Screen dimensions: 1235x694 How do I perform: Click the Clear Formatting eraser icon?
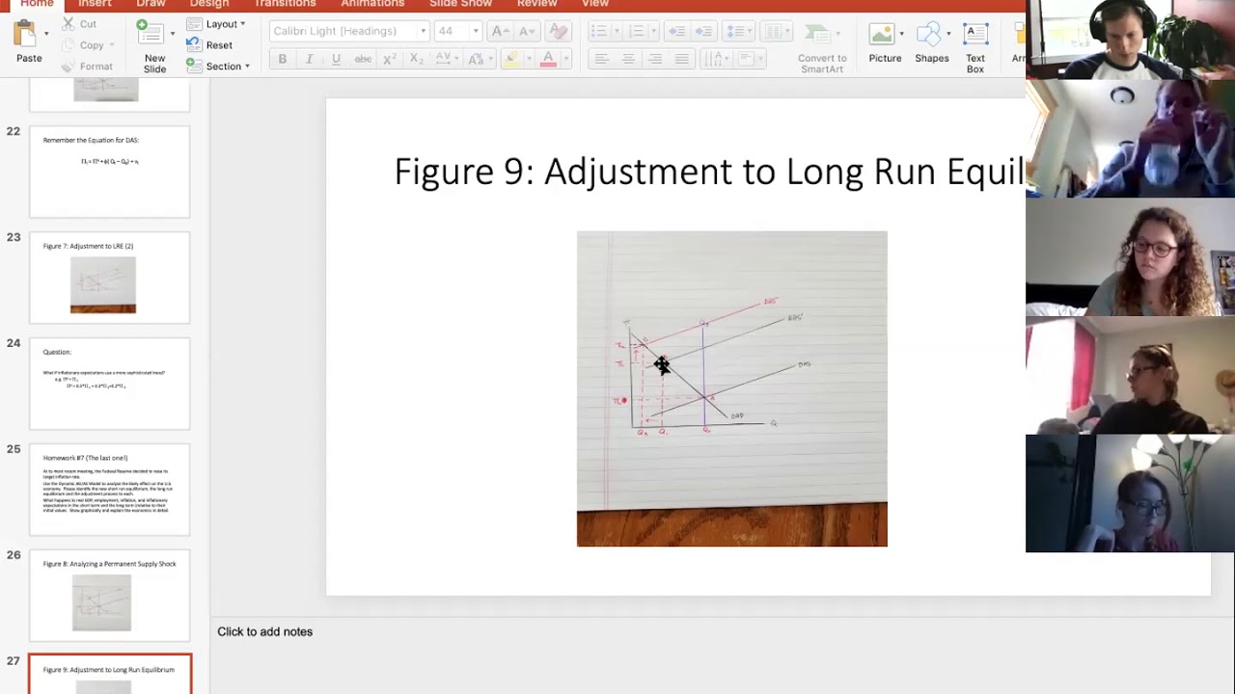[557, 32]
